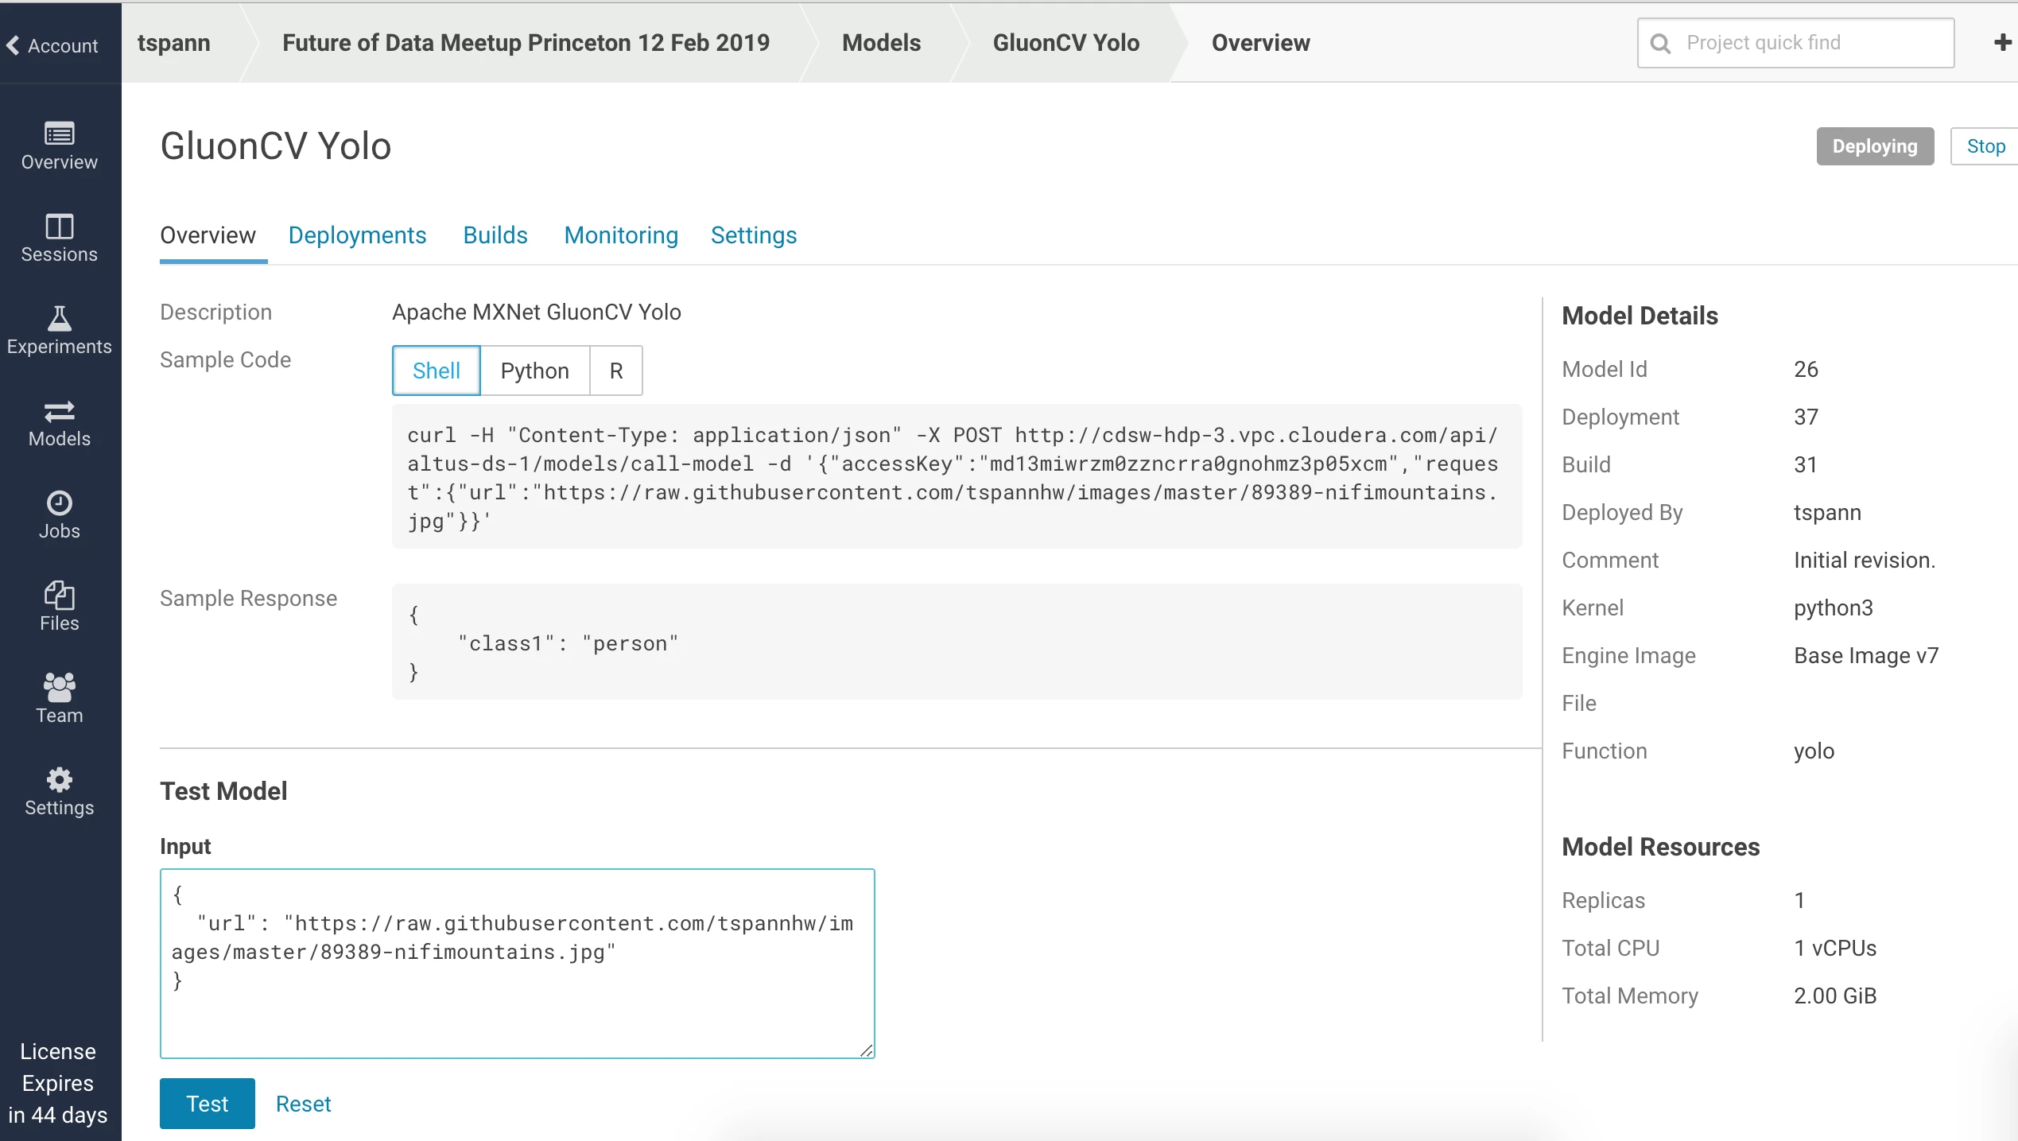Select the Python sample code option
2018x1141 pixels.
coord(535,371)
